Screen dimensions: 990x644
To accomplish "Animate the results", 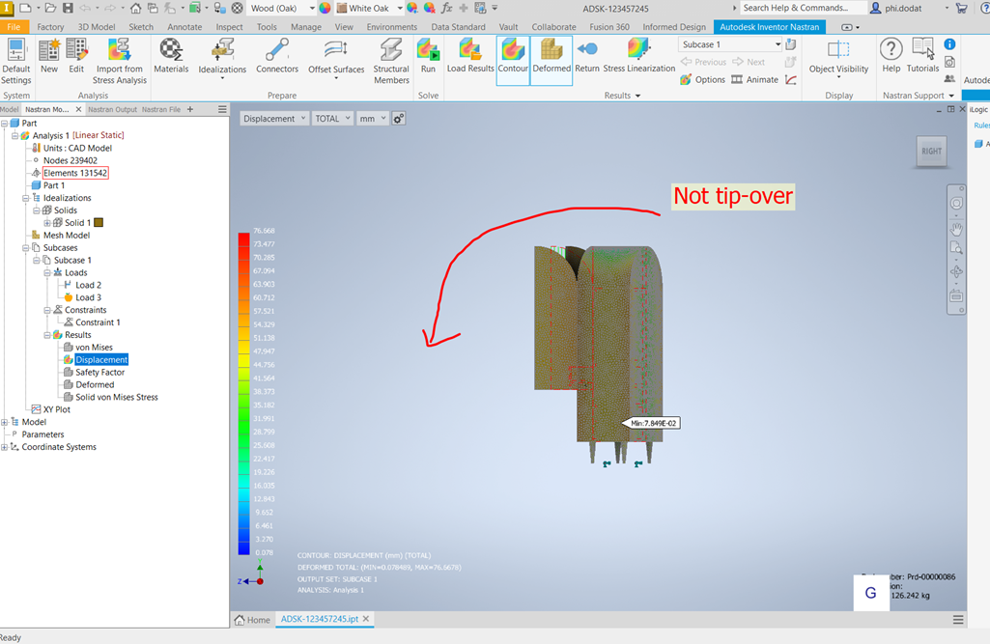I will click(755, 79).
